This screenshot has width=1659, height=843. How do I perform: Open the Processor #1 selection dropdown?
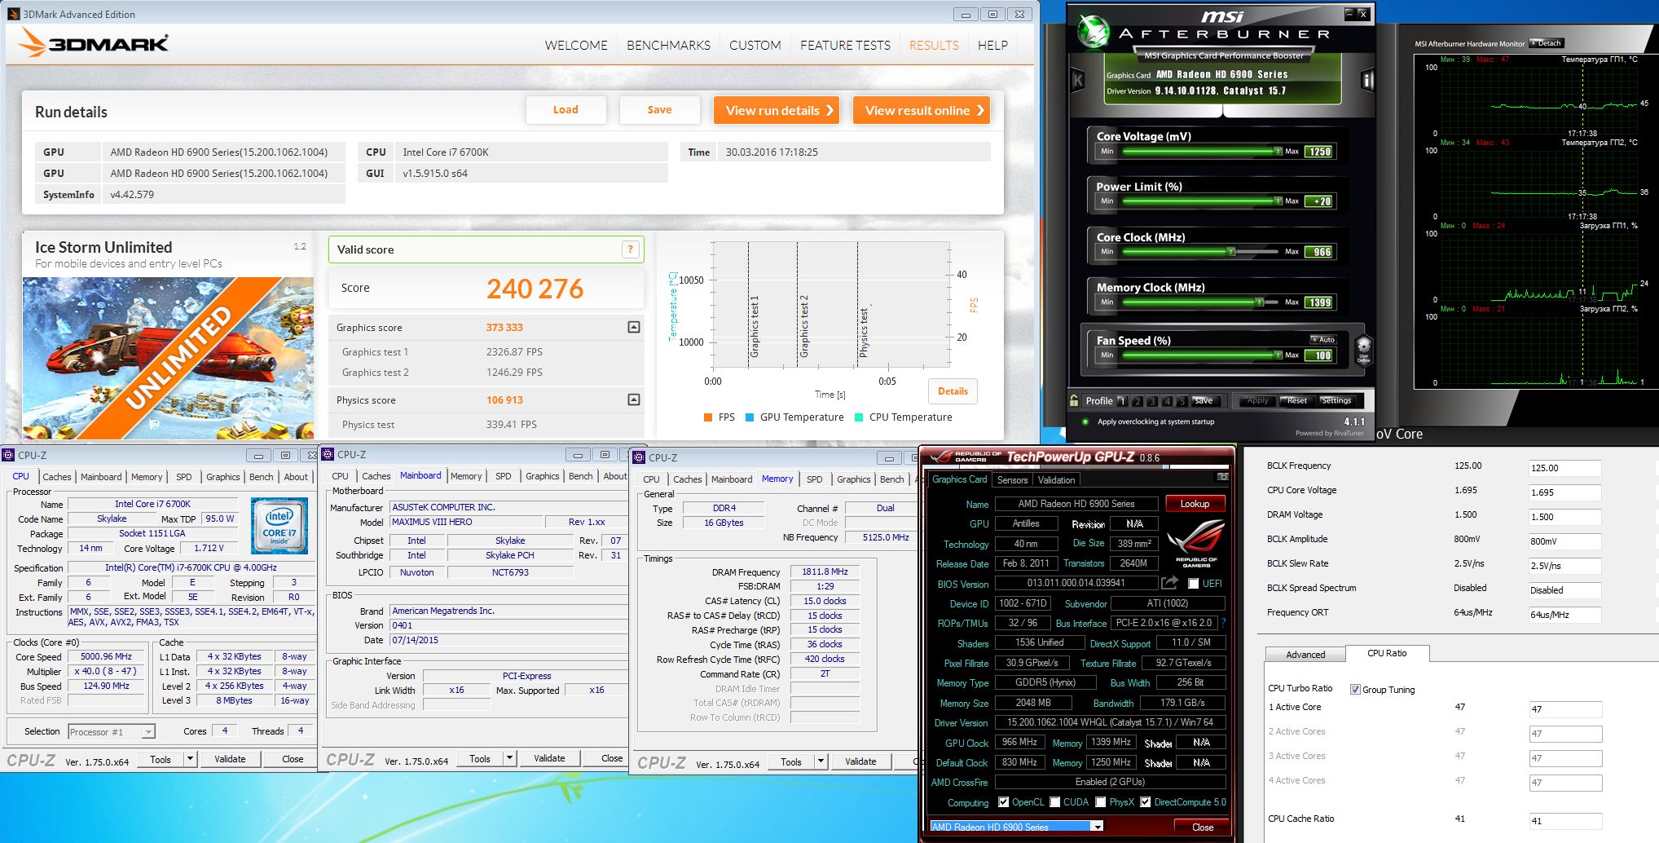point(112,732)
